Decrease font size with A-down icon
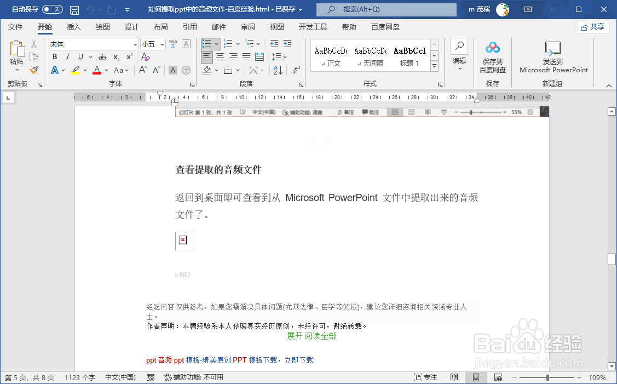Viewport: 617px width, 384px height. click(157, 70)
